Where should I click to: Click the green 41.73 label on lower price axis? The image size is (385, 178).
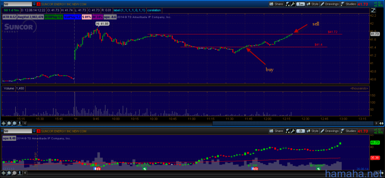[x=375, y=142]
